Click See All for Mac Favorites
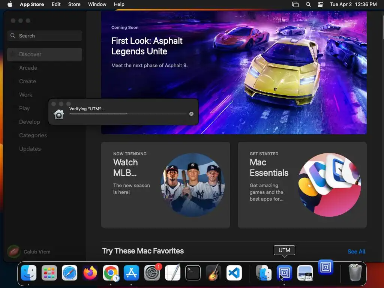The width and height of the screenshot is (384, 288). pos(356,252)
